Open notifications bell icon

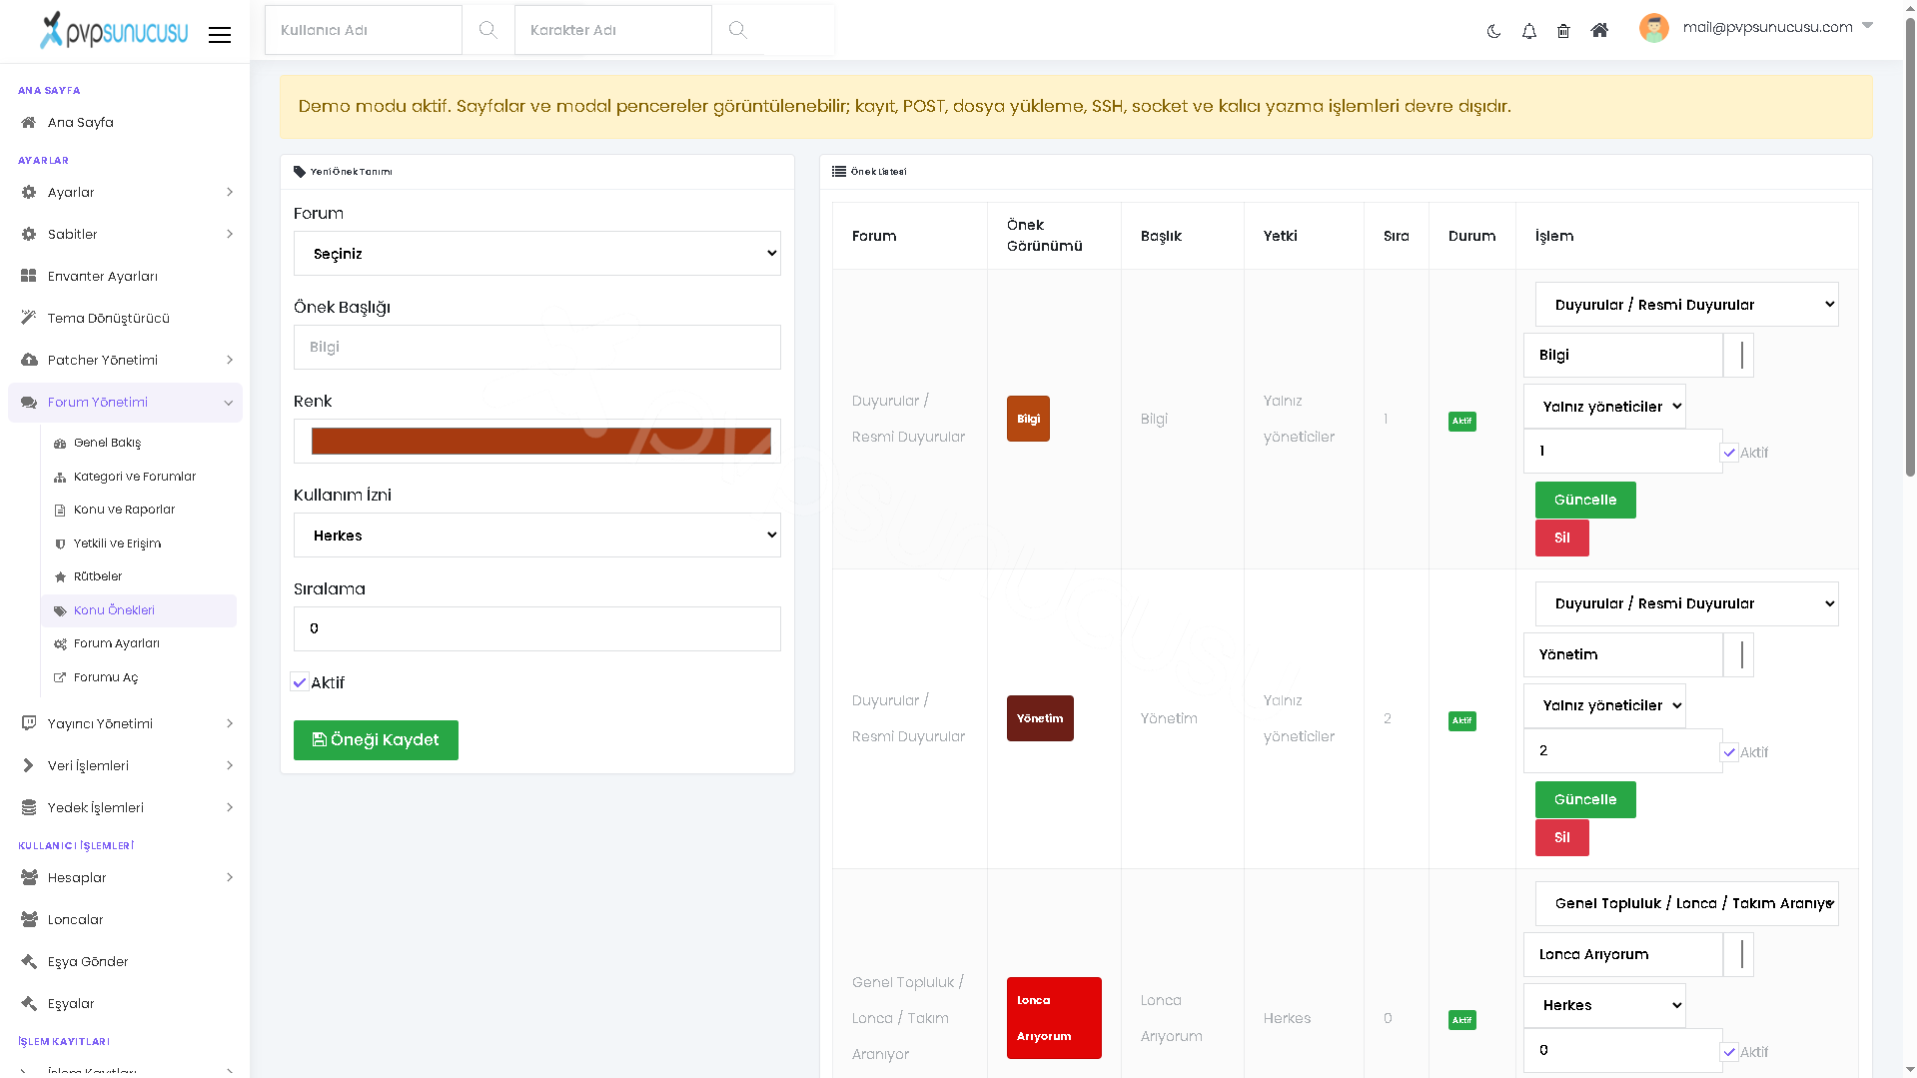1528,31
